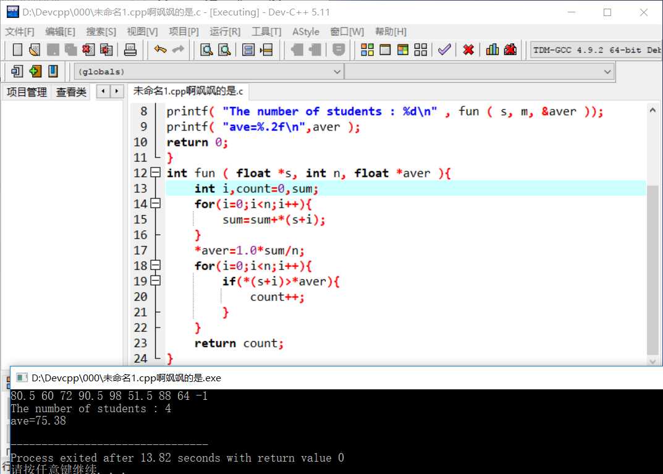Viewport: 663px width, 474px height.
Task: Click 'ave=75.38' output in console window
Action: coord(38,421)
